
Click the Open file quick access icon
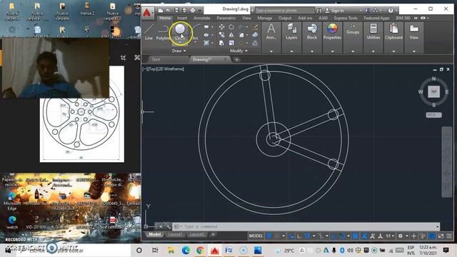(x=169, y=11)
